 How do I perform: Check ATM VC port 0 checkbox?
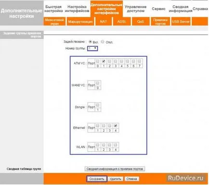[98, 61]
